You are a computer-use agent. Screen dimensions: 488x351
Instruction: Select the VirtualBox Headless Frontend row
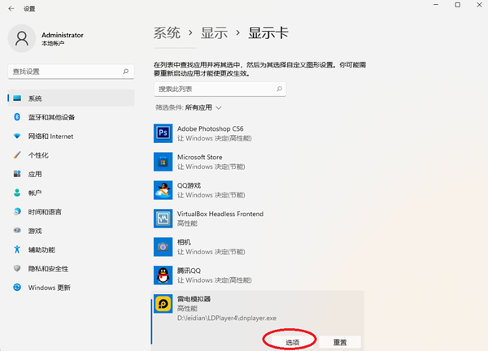tap(258, 219)
